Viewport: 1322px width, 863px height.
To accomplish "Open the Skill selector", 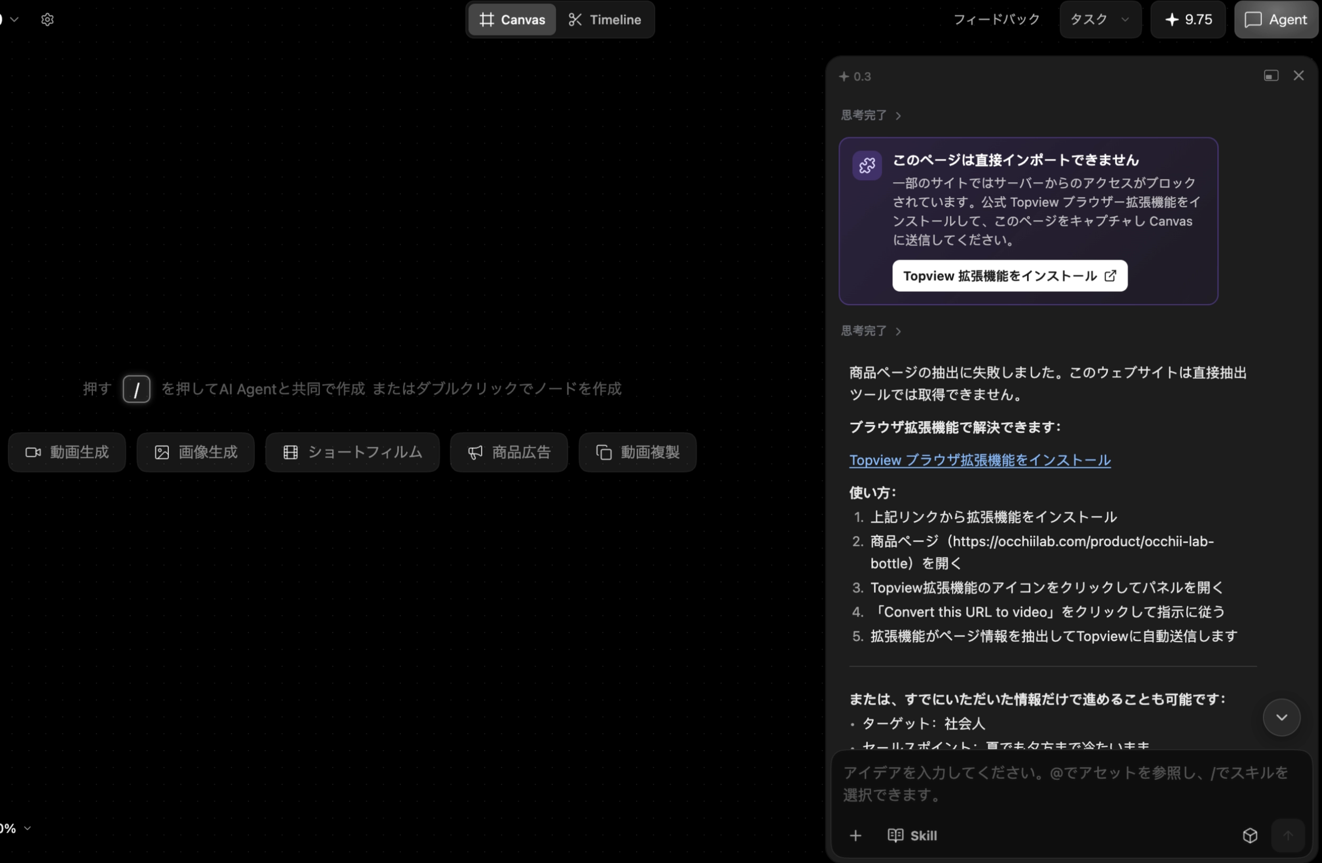I will pos(912,836).
